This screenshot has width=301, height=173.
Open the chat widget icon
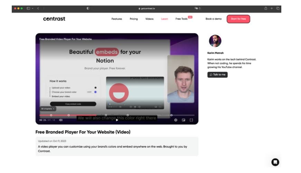pyautogui.click(x=275, y=162)
